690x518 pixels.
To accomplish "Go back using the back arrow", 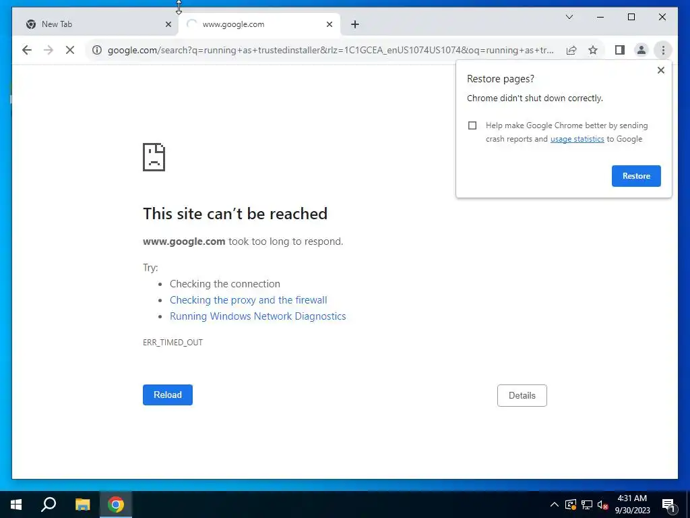I will 27,50.
